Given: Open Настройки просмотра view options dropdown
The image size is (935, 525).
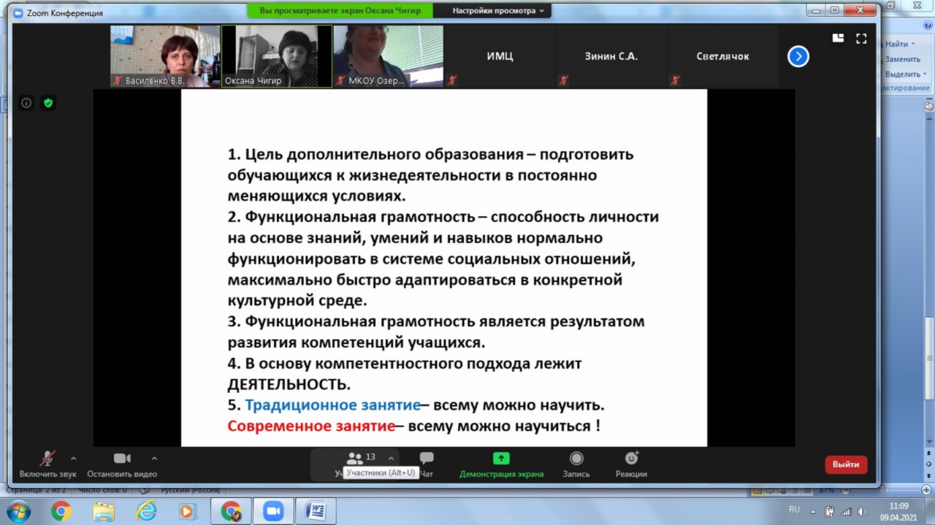Looking at the screenshot, I should tap(498, 11).
